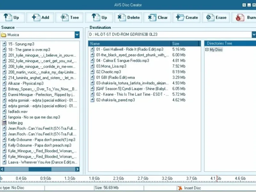Click the 02-shakira-la_pared.mp3 icon
The width and height of the screenshot is (256, 192).
tap(92, 100)
